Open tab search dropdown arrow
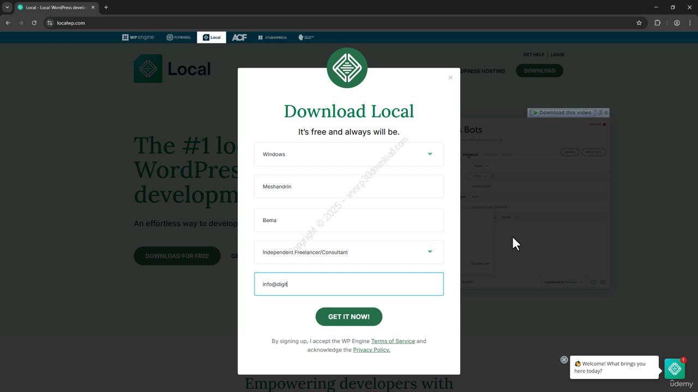The image size is (698, 392). pyautogui.click(x=7, y=8)
